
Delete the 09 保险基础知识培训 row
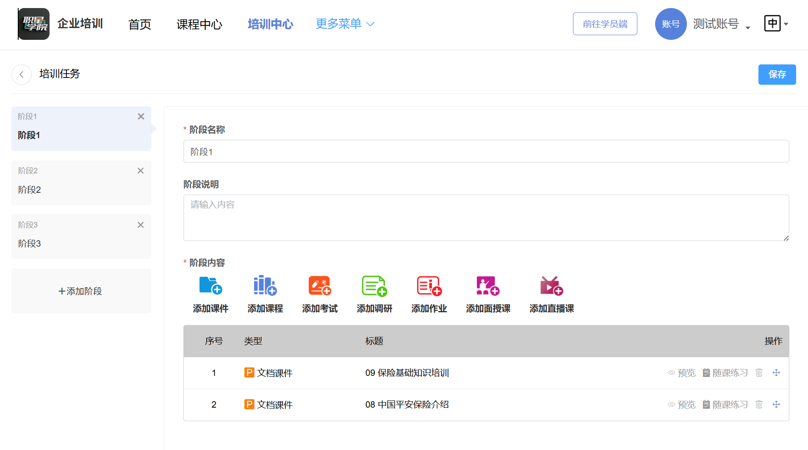click(x=759, y=372)
